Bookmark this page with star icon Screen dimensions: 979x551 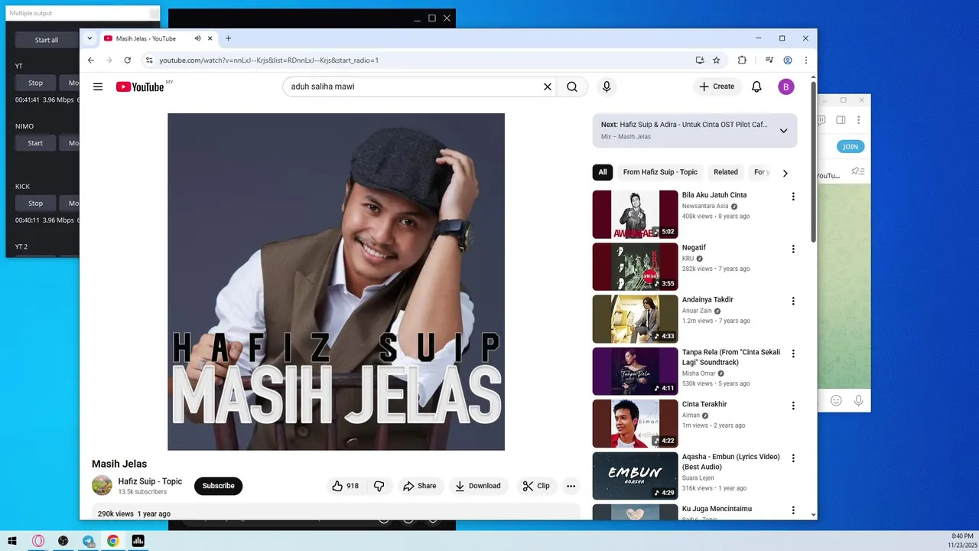717,60
